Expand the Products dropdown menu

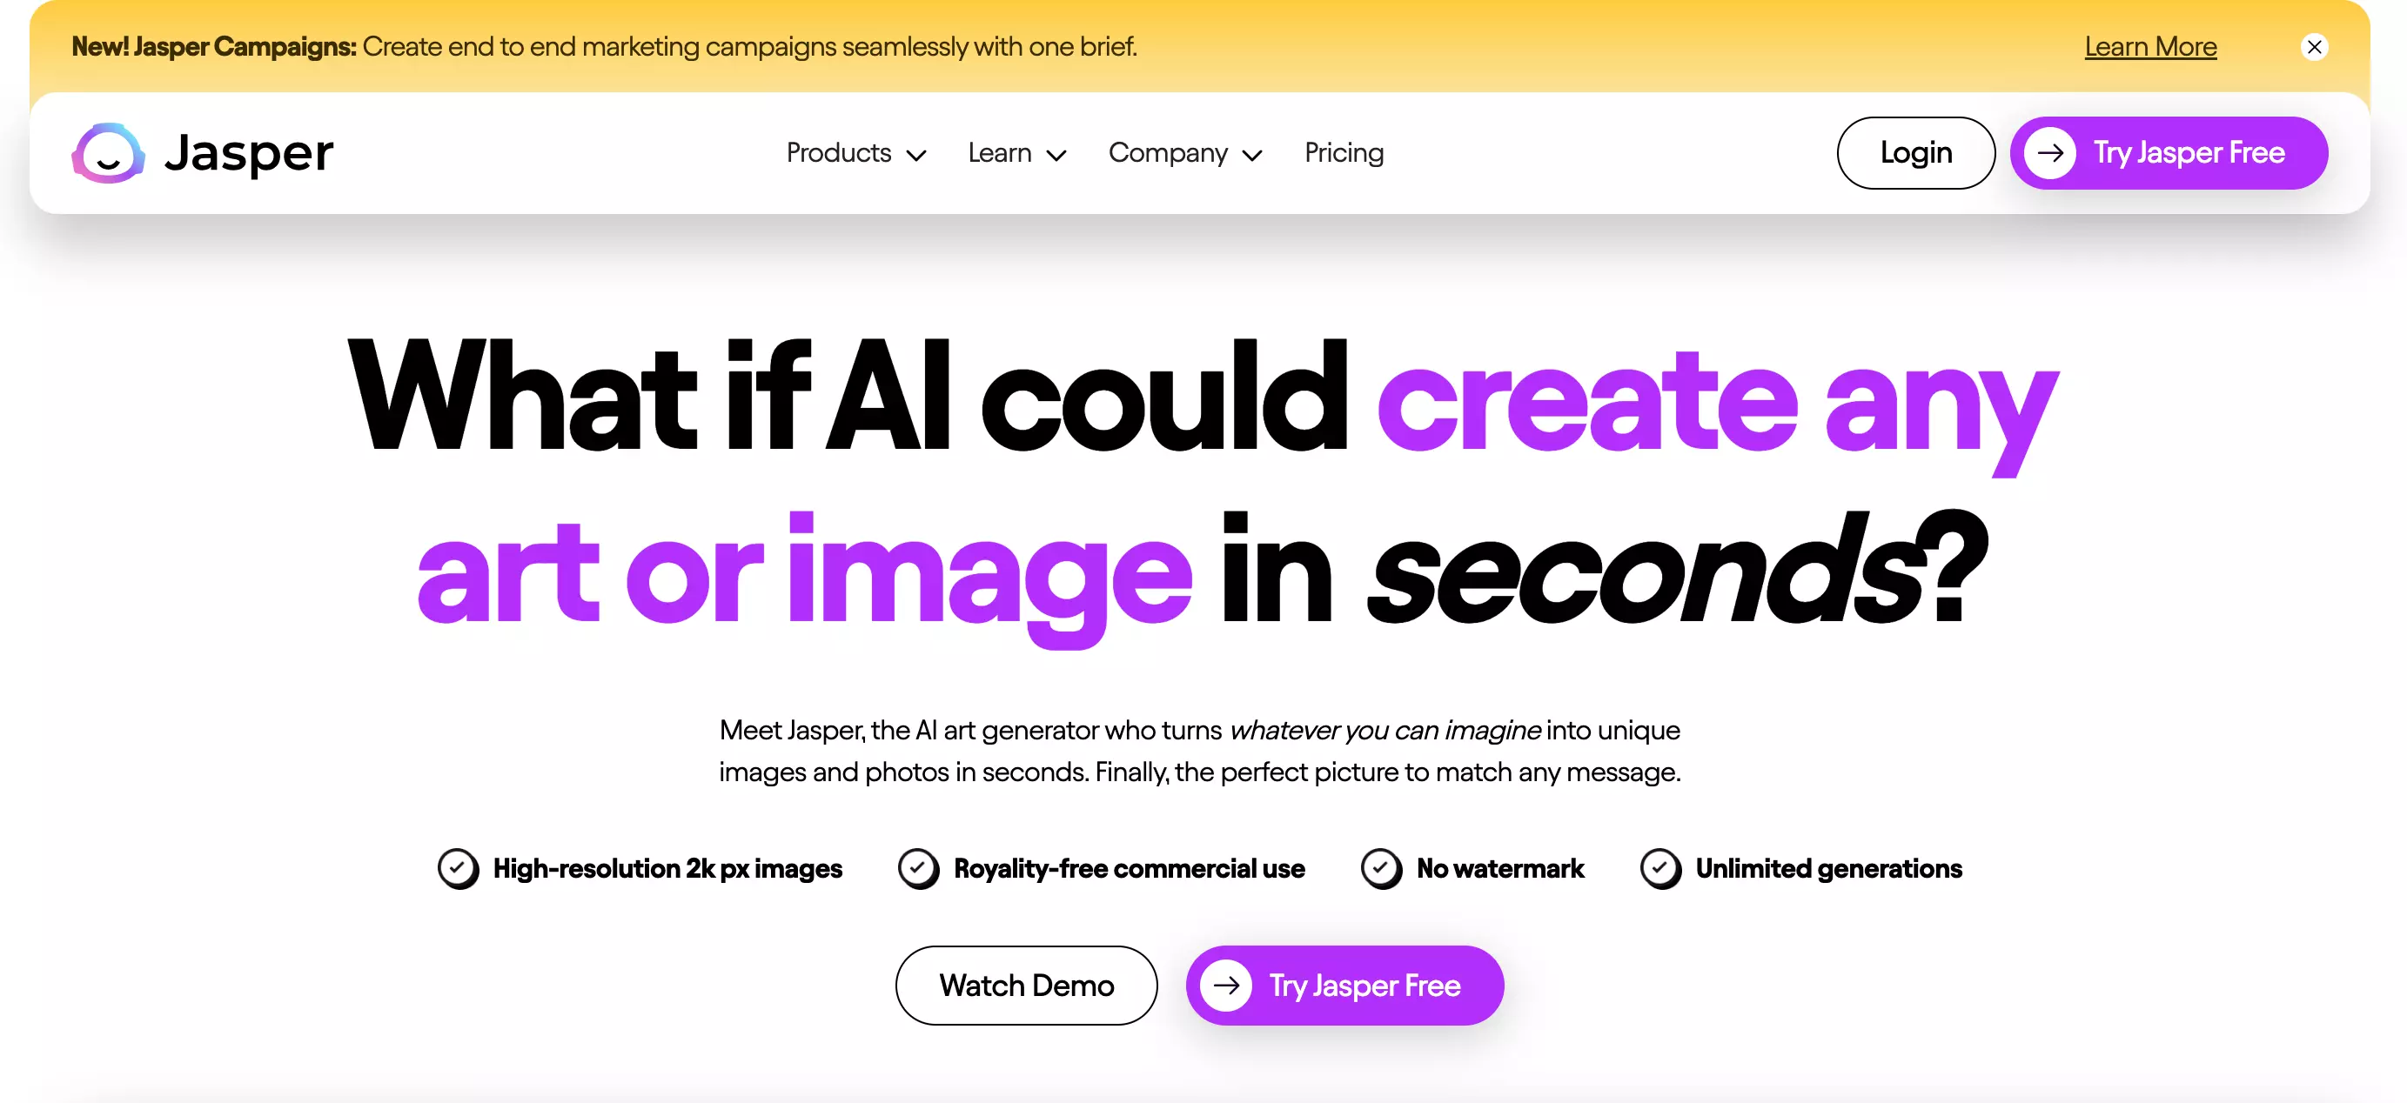852,152
